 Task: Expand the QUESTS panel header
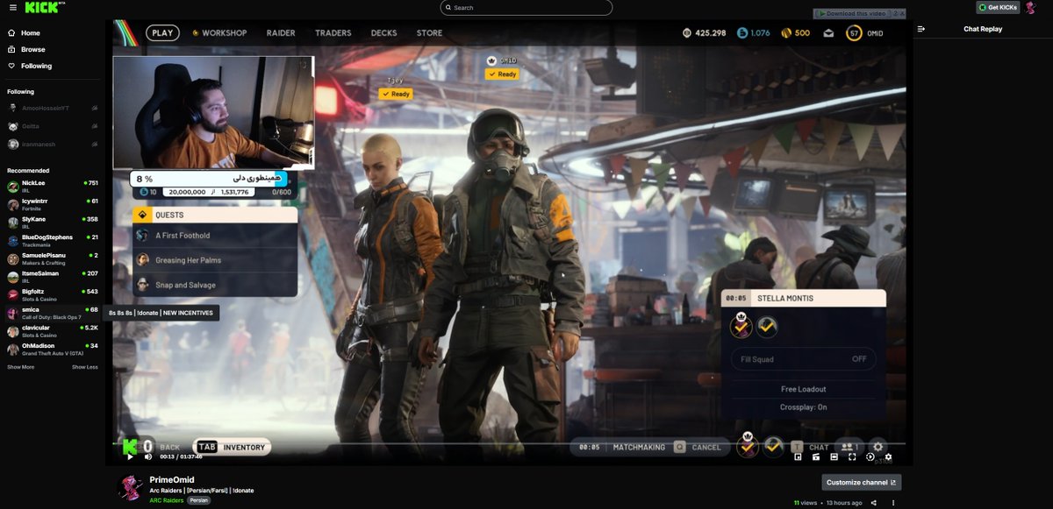pos(215,215)
